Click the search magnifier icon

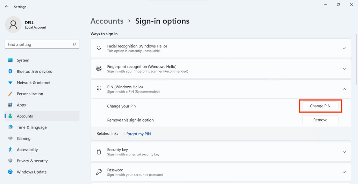(74, 44)
